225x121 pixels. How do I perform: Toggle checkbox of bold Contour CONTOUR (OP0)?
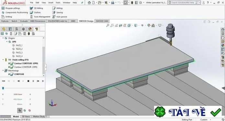[9, 63]
